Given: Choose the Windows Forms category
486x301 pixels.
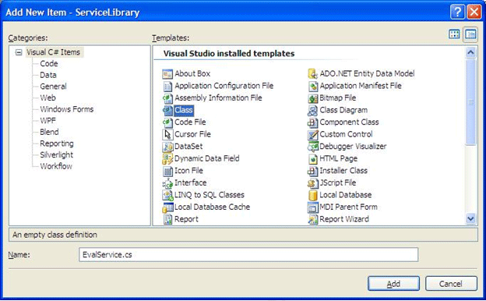Looking at the screenshot, I should click(x=67, y=109).
